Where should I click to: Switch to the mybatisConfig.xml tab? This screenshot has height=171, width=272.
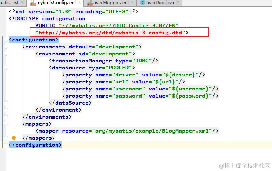point(56,3)
